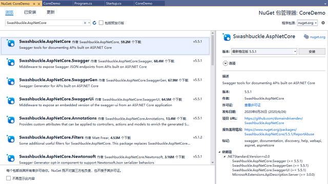This screenshot has width=328, height=184.
Task: Click the package list scroll down arrow
Action: click(213, 163)
